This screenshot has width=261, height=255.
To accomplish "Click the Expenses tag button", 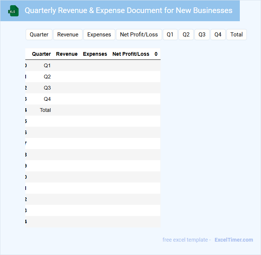I will (99, 35).
